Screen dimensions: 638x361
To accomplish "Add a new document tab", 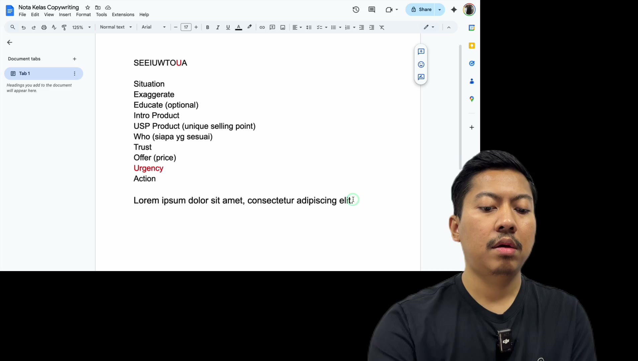I will [75, 59].
